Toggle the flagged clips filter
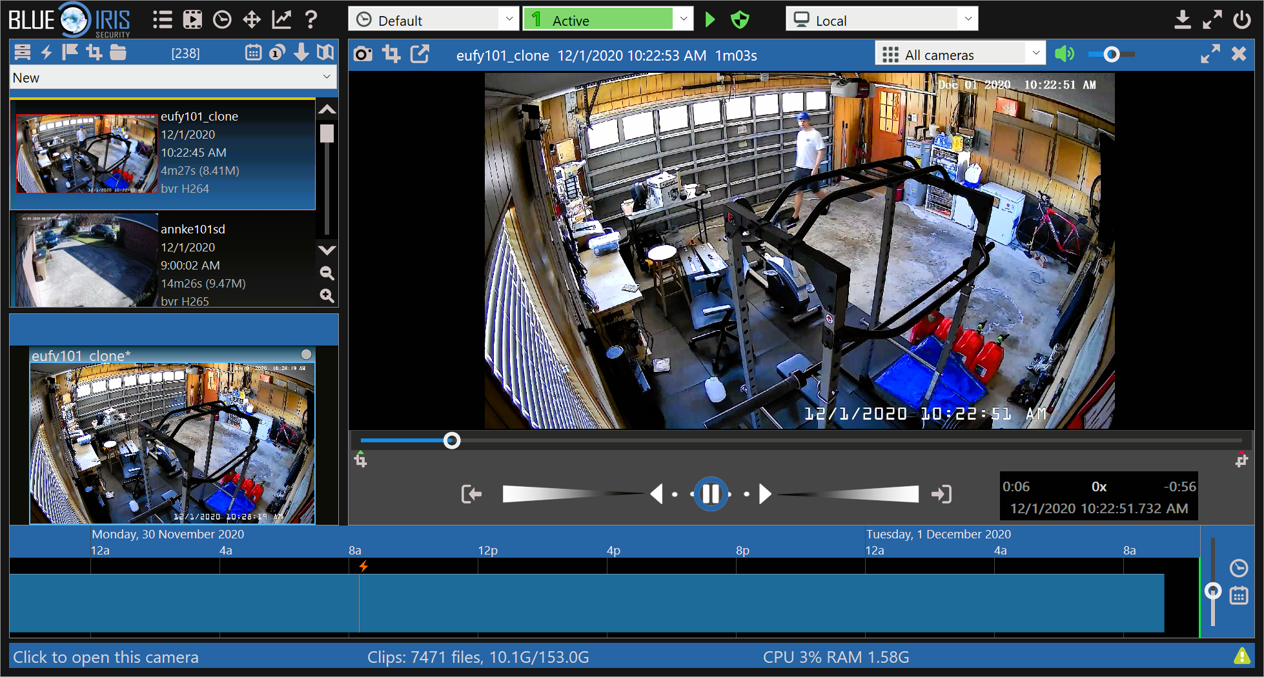The width and height of the screenshot is (1264, 677). click(70, 53)
